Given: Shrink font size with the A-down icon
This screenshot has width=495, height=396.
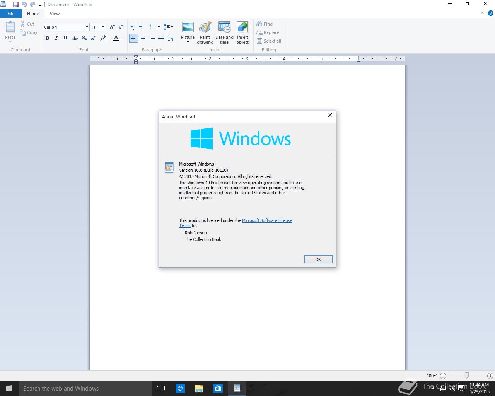Looking at the screenshot, I should click(120, 27).
